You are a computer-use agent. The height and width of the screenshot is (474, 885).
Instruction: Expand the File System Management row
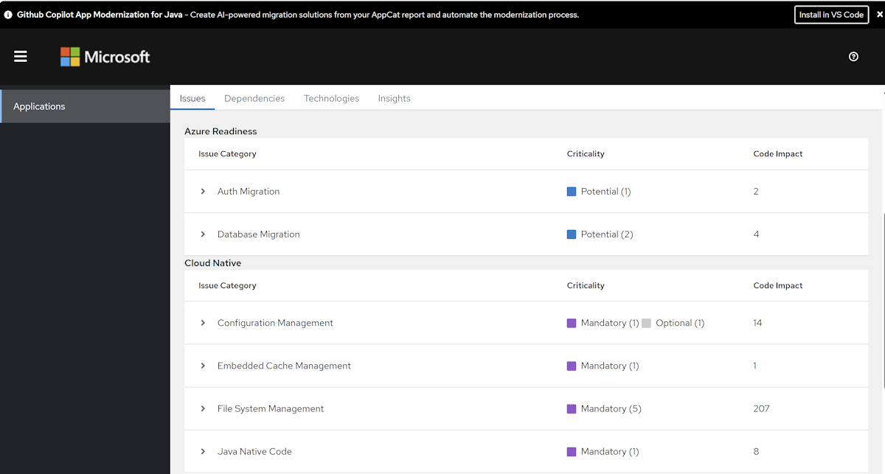click(203, 409)
